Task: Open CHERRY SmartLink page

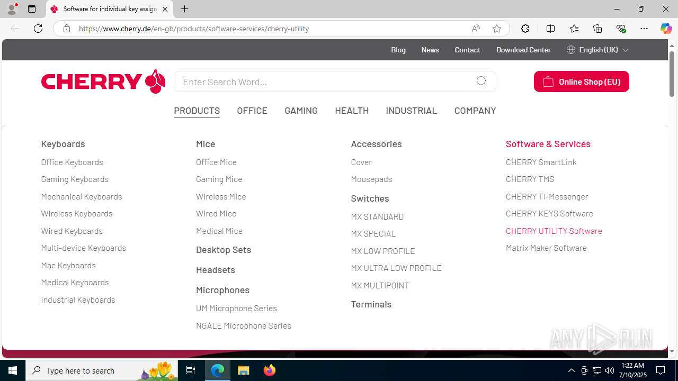Action: [x=541, y=162]
